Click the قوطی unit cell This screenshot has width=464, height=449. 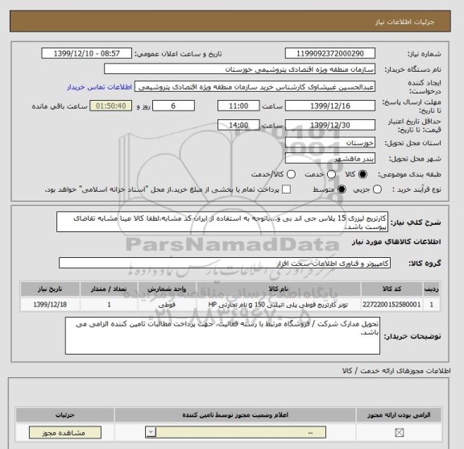167,305
